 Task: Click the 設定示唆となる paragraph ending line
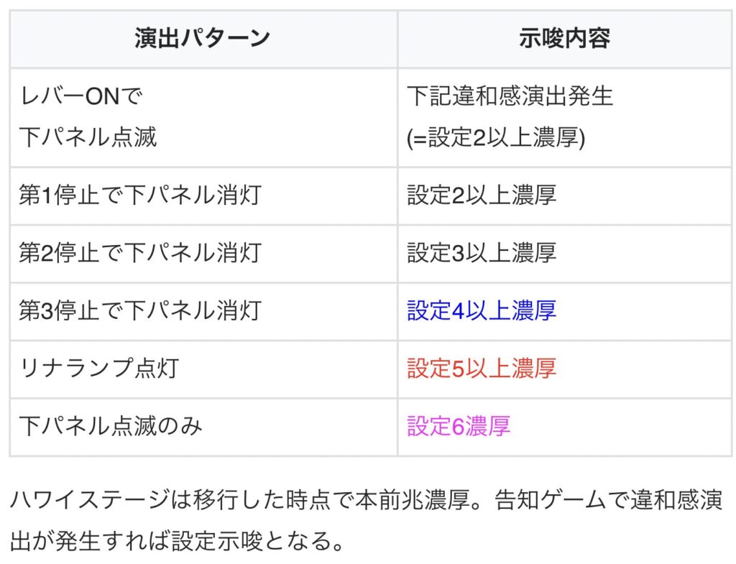(x=178, y=541)
